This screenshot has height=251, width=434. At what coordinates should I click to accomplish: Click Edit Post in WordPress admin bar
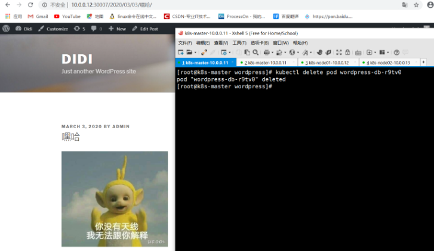[x=145, y=29]
